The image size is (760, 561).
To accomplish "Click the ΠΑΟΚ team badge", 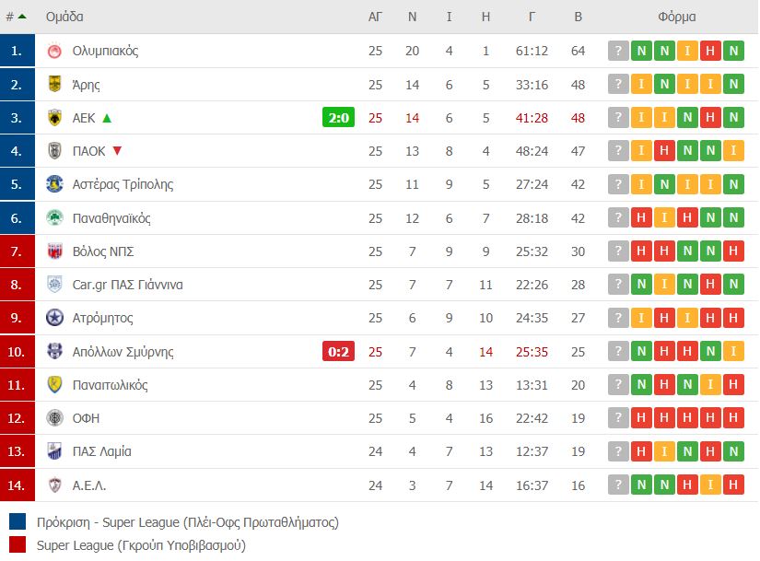I will (54, 151).
